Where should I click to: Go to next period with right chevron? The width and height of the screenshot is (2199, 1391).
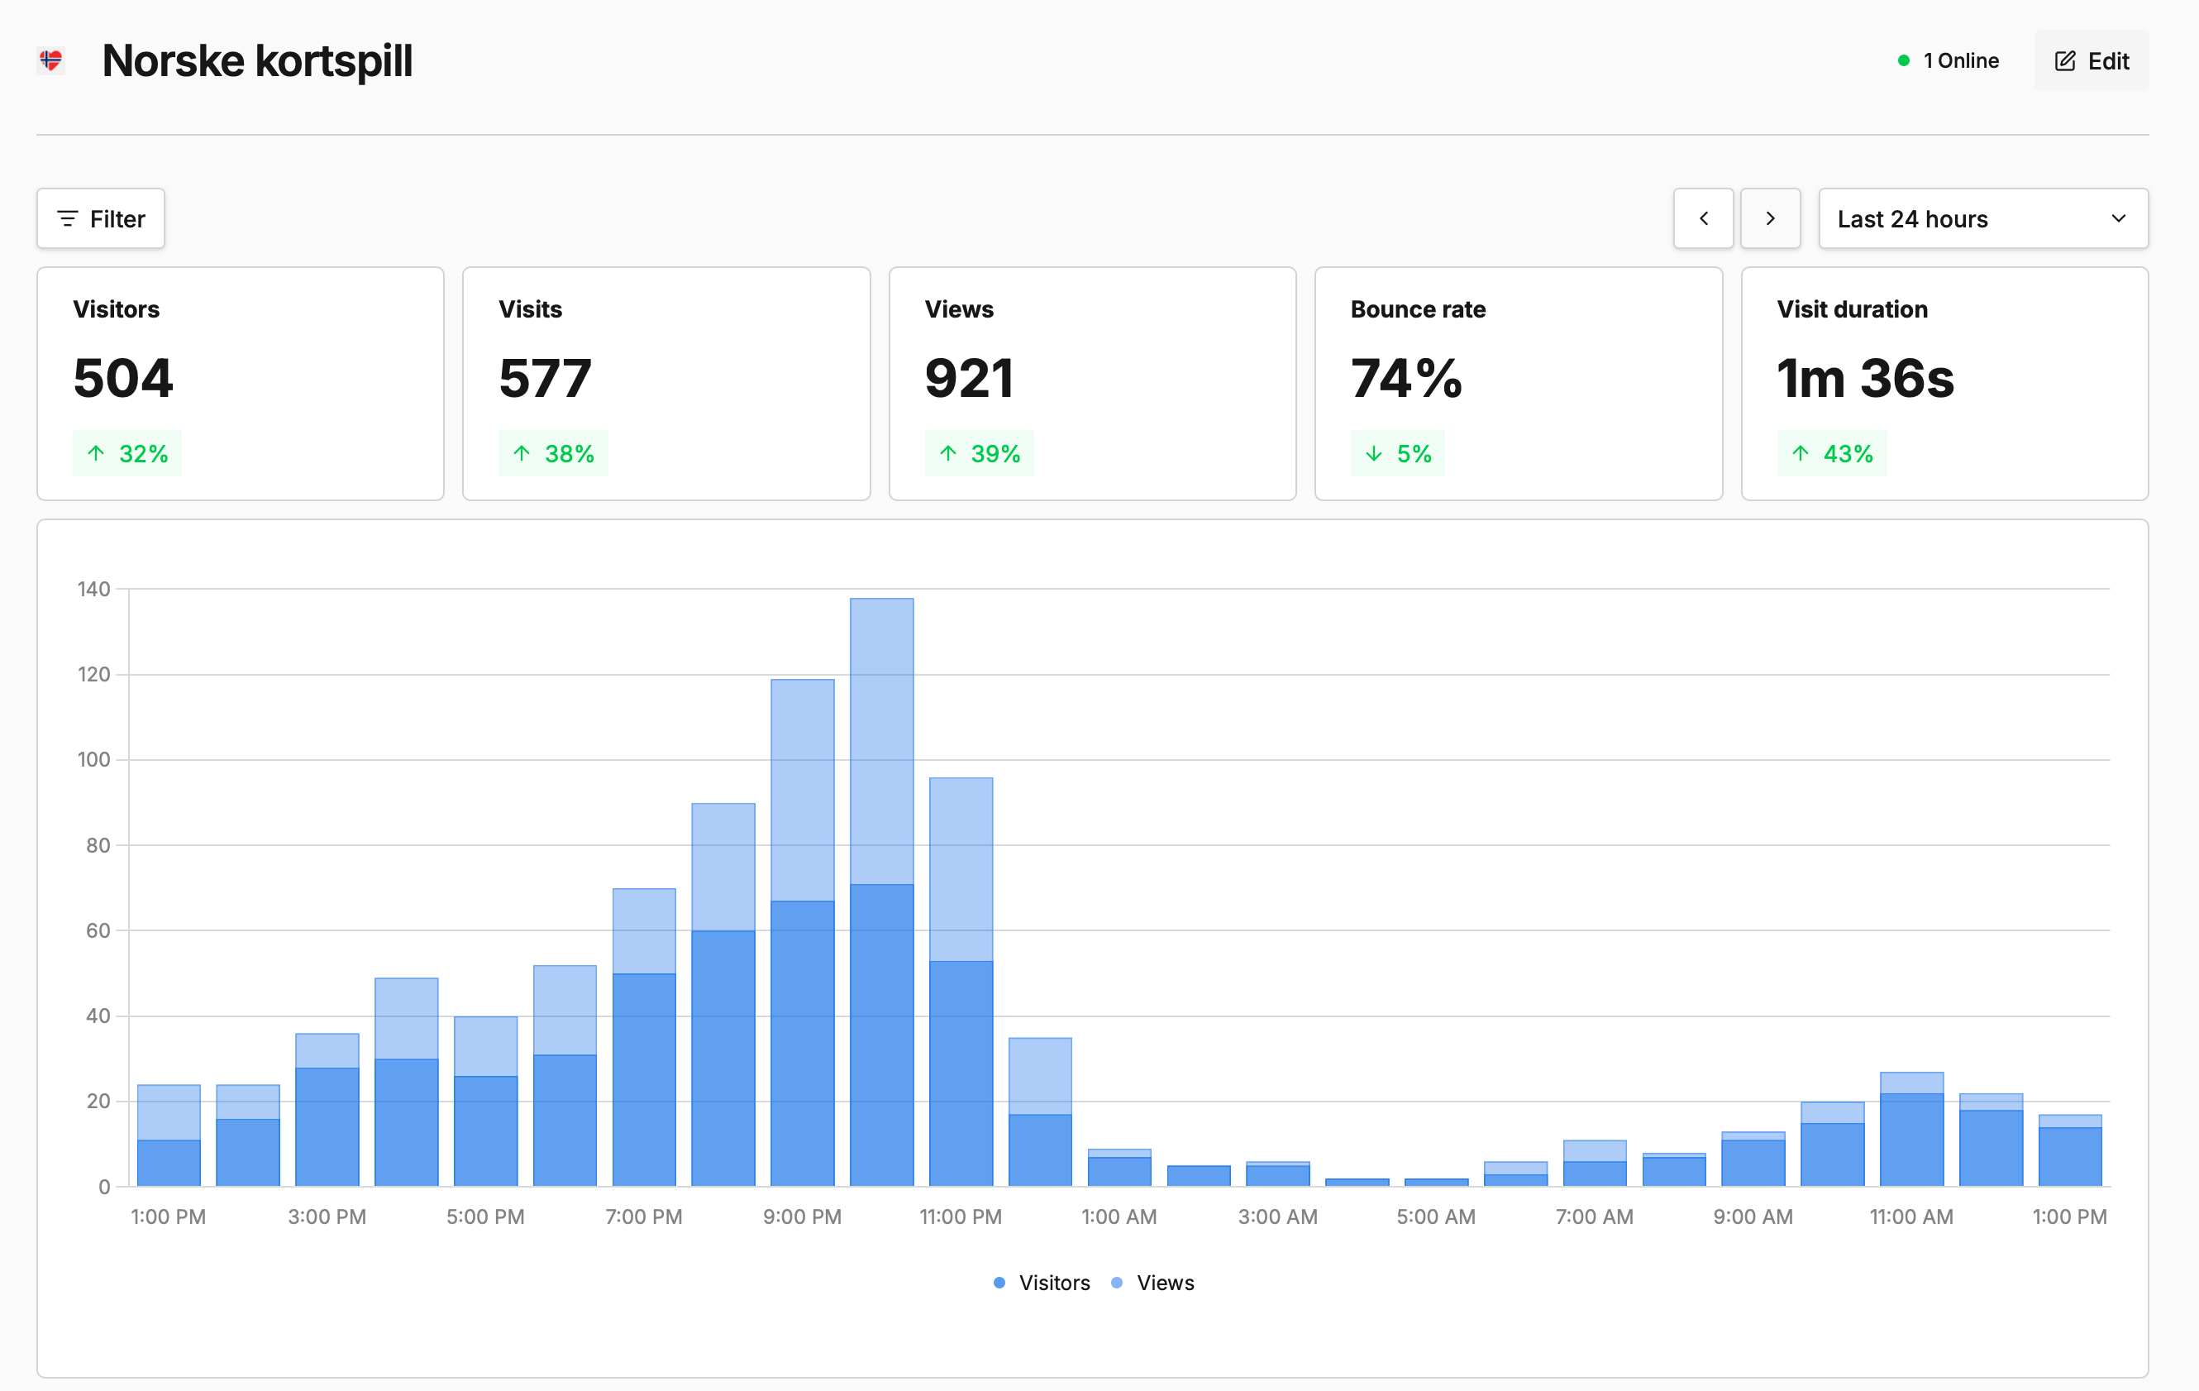pos(1770,218)
